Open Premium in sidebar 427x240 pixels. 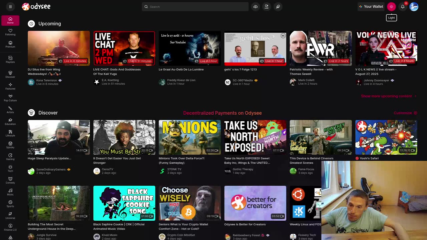(x=10, y=44)
